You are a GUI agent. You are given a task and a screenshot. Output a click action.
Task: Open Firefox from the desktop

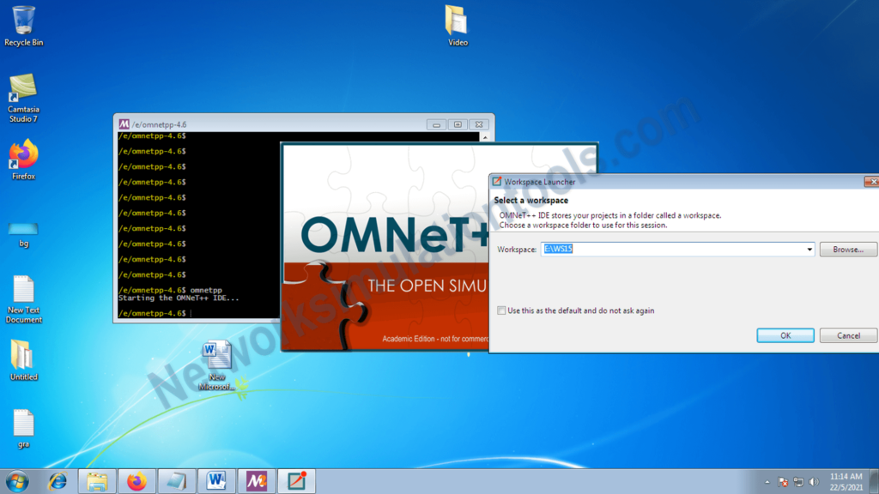(22, 157)
